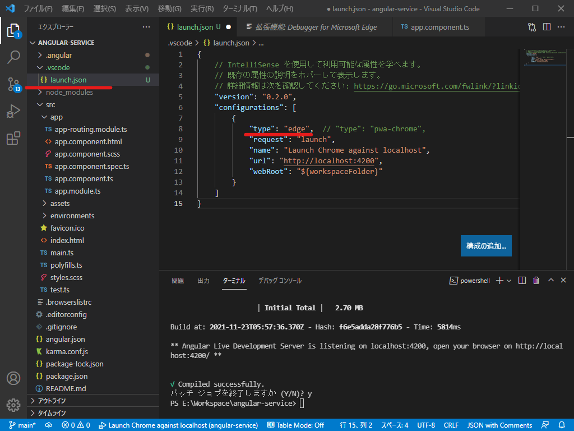This screenshot has height=431, width=574.
Task: Switch to the デバッグ コンソール tab
Action: coord(280,281)
